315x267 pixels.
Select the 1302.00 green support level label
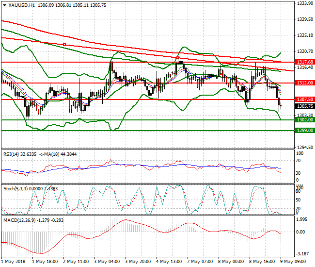(305, 120)
